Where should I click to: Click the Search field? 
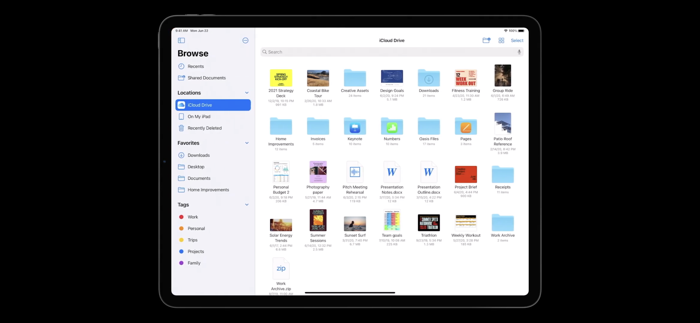(391, 52)
